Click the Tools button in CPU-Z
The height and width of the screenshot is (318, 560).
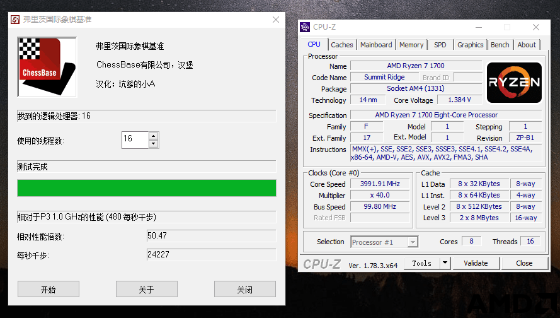(422, 263)
